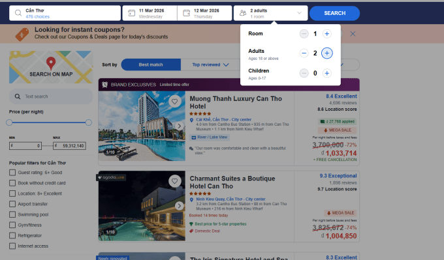Close the instant coupons banner

pyautogui.click(x=353, y=34)
